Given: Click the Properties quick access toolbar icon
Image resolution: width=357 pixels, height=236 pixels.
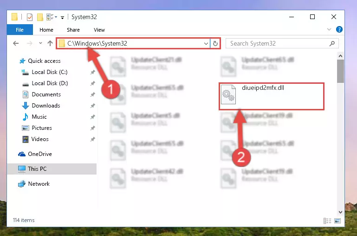Looking at the screenshot, I should point(30,17).
